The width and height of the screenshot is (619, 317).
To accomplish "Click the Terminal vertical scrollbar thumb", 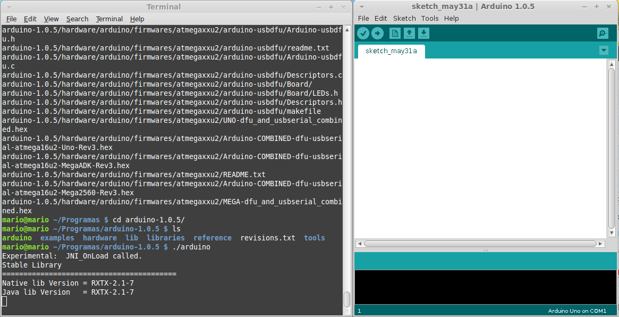I will point(347,299).
